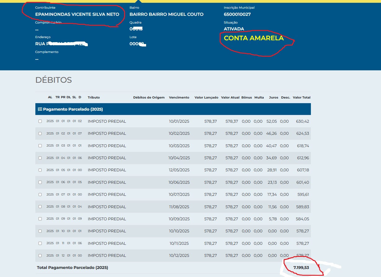Select the installment due 10/11/2025
The image size is (381, 277).
[40, 243]
